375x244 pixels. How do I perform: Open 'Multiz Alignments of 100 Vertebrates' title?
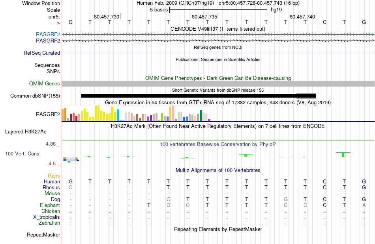pos(218,170)
